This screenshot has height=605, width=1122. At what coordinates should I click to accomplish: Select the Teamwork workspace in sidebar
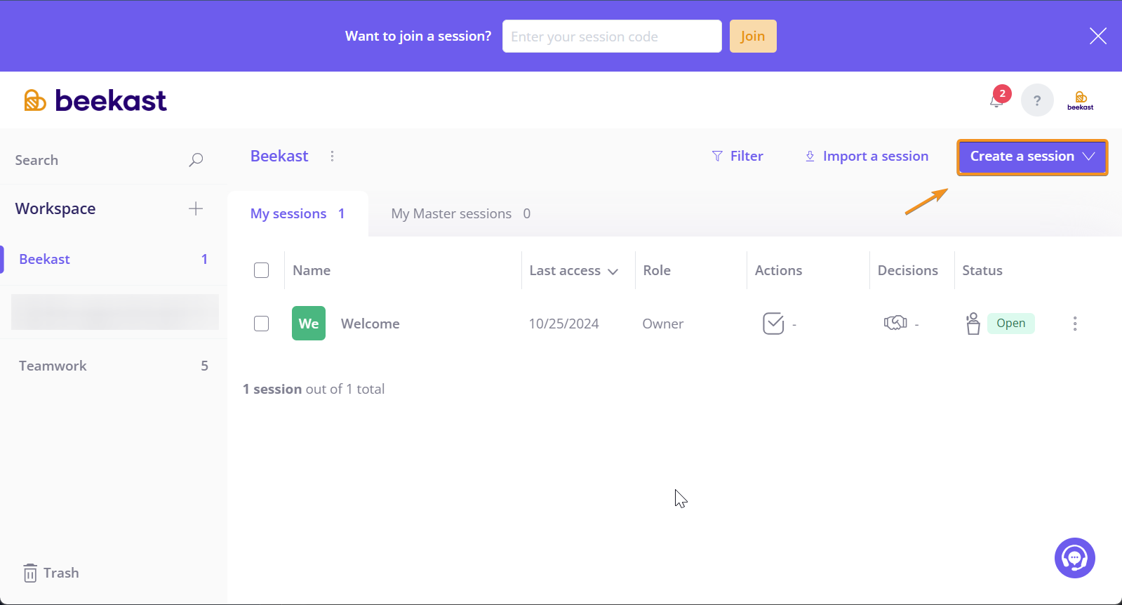tap(114, 366)
